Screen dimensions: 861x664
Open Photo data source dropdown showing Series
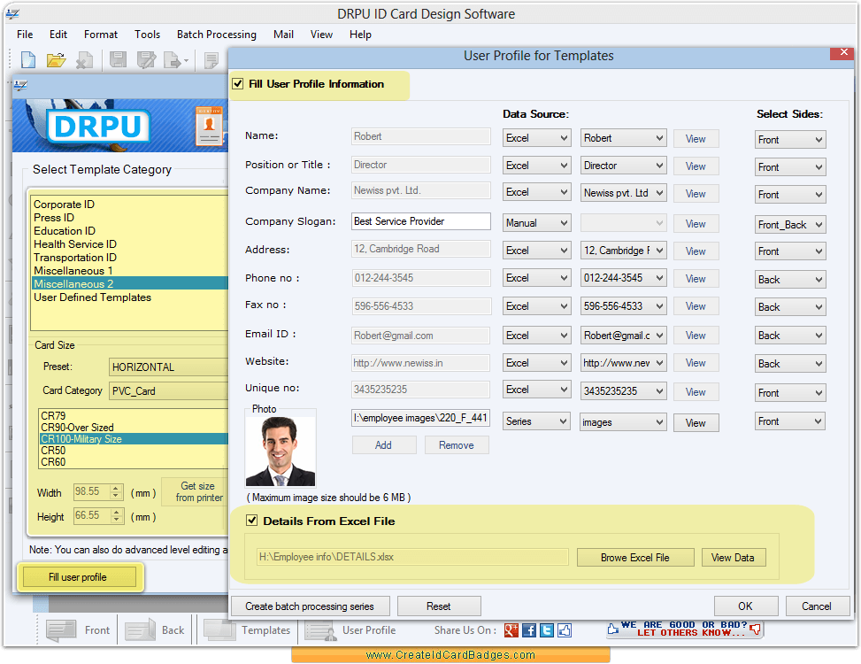[x=536, y=421]
